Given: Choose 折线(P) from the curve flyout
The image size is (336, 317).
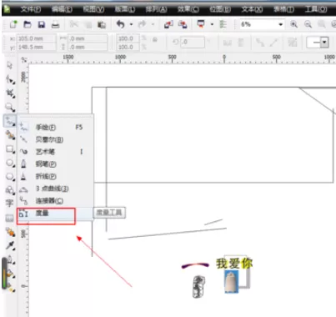Looking at the screenshot, I should click(55, 176).
